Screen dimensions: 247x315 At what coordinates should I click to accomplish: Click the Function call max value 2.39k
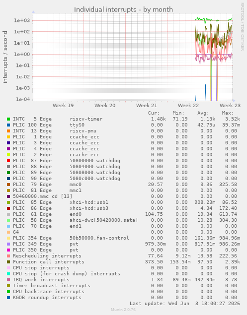tap(232, 262)
